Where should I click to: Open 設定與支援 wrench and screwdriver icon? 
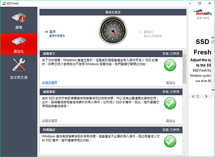point(19,65)
